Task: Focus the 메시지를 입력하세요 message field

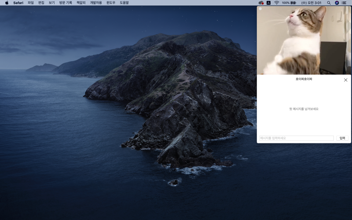Action: click(x=296, y=138)
